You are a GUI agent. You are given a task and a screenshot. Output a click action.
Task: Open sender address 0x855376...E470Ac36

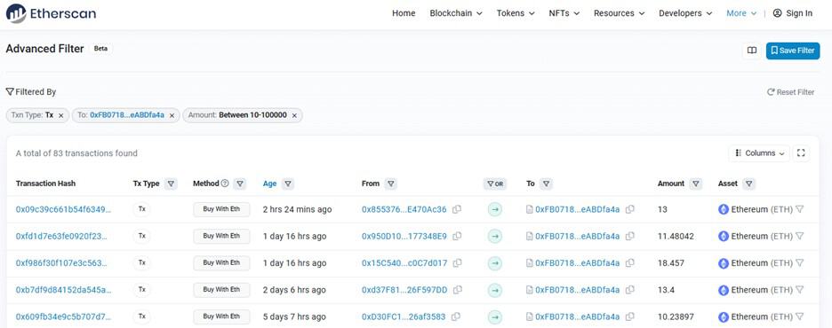(404, 209)
